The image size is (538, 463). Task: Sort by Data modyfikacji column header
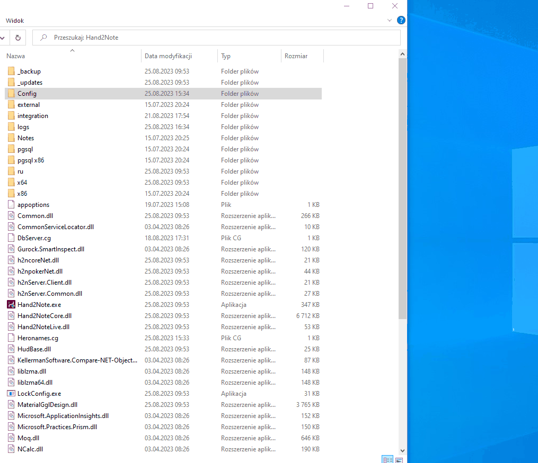pyautogui.click(x=168, y=56)
